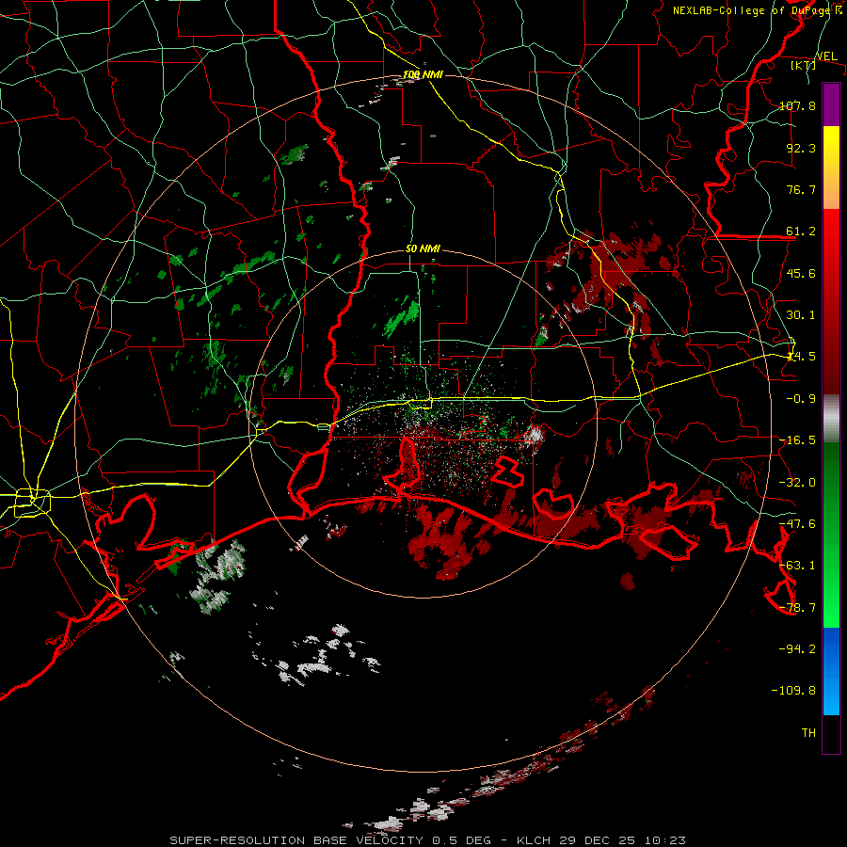This screenshot has height=847, width=847.
Task: Select the 92.3 legend value
Action: [x=801, y=148]
